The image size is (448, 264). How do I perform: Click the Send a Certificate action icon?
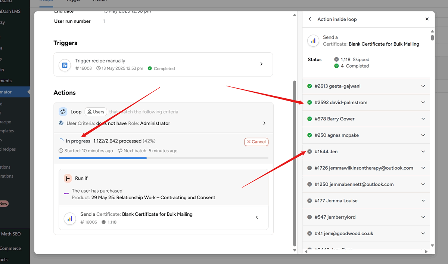(x=70, y=218)
